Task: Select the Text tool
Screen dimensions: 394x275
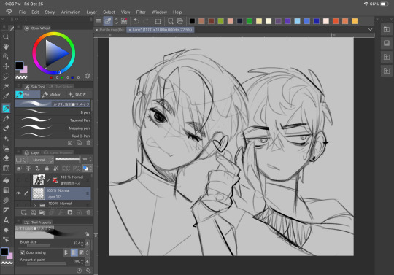Action: [x=6, y=220]
